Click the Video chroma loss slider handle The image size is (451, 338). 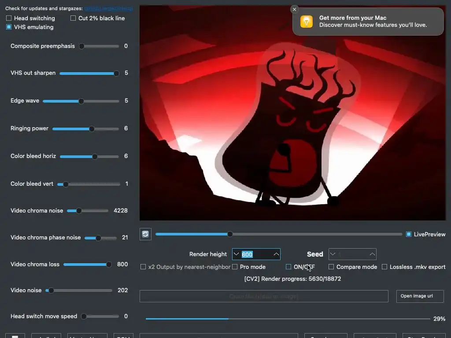pos(109,265)
